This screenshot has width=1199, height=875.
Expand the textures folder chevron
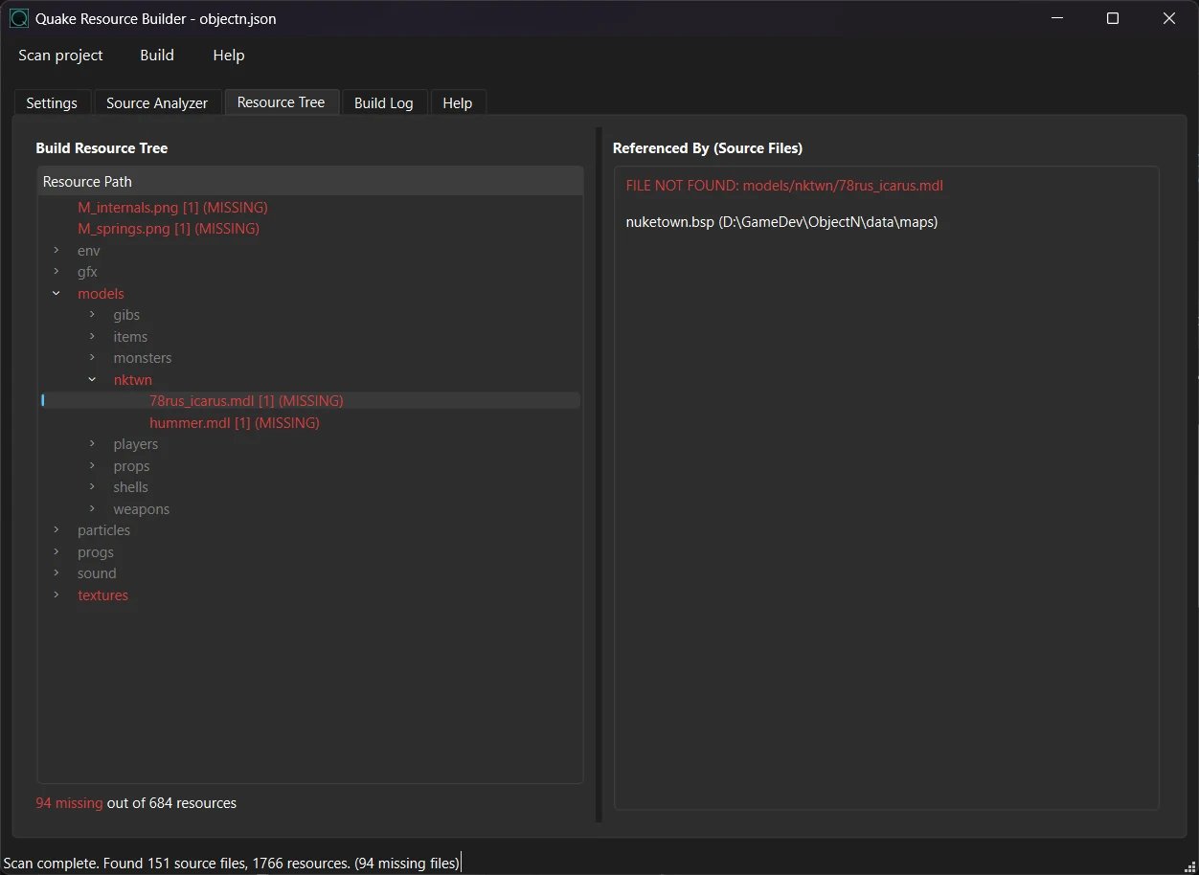pos(57,595)
